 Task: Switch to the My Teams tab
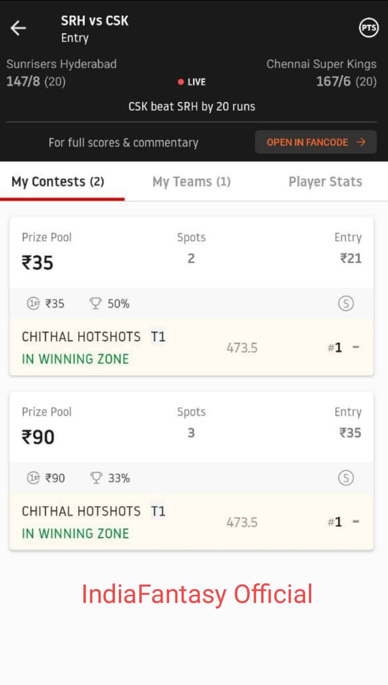tap(191, 182)
